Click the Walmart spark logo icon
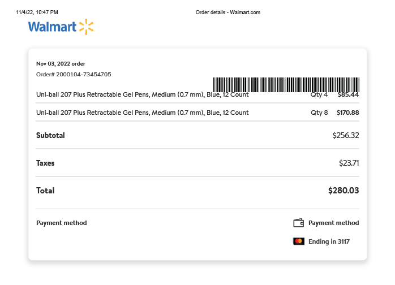Viewport: 395px width, 285px height. pyautogui.click(x=87, y=27)
